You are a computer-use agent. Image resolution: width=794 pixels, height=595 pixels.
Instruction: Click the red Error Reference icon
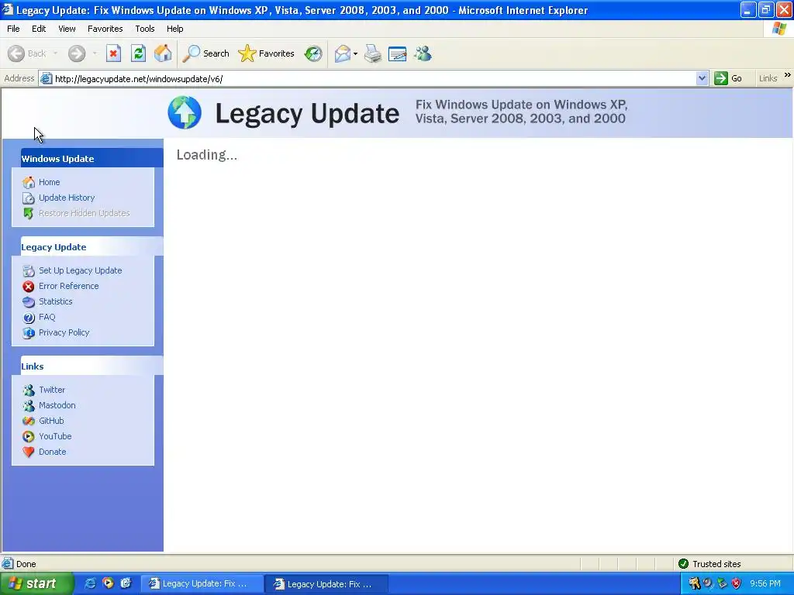click(29, 287)
